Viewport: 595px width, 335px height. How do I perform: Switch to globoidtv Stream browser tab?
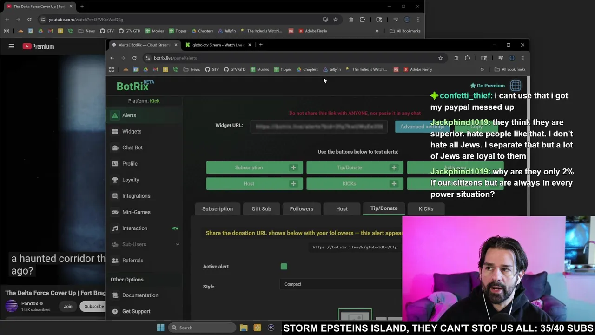[218, 45]
